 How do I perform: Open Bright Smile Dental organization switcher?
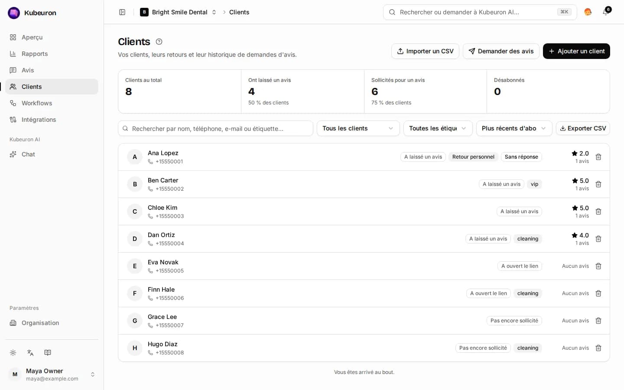point(178,12)
